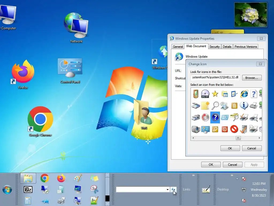The width and height of the screenshot is (274, 206).
Task: Click OK in Windows Update Properties
Action: tap(211, 164)
